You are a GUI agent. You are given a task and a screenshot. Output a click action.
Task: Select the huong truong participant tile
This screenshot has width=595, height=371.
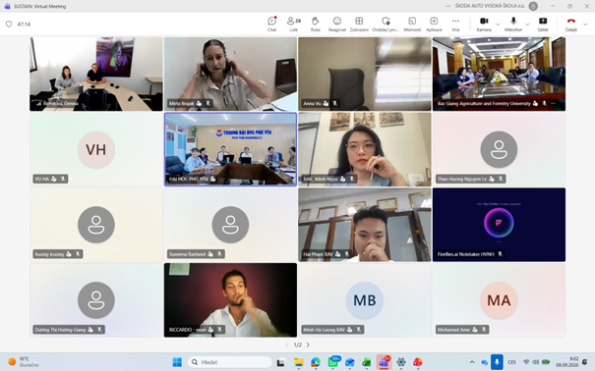click(96, 225)
